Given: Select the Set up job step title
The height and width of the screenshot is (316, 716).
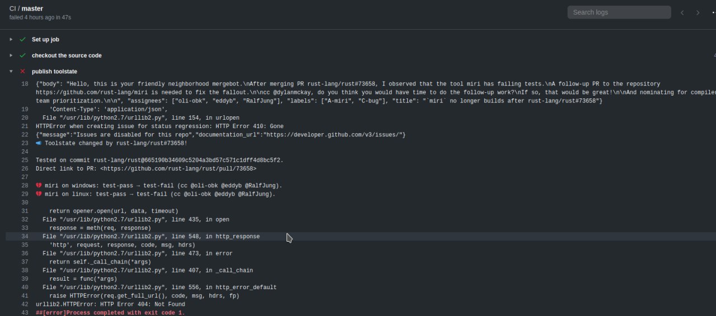Looking at the screenshot, I should 45,40.
